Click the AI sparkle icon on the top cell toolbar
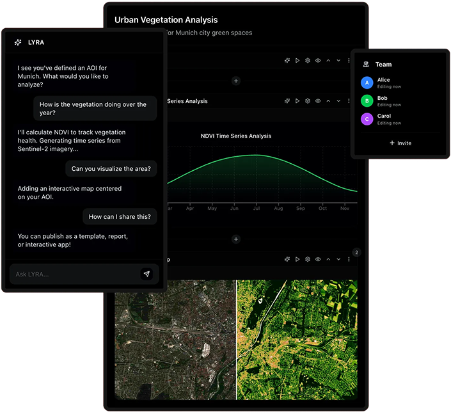Viewport: 451px width, 414px height. pyautogui.click(x=287, y=61)
